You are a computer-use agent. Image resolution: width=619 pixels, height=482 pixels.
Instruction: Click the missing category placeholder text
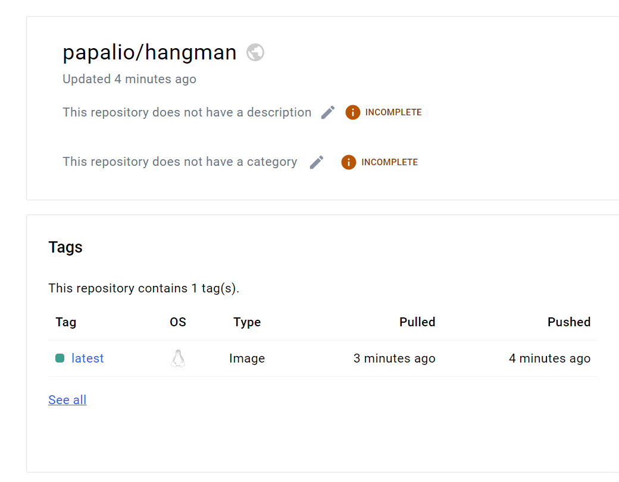tap(180, 162)
